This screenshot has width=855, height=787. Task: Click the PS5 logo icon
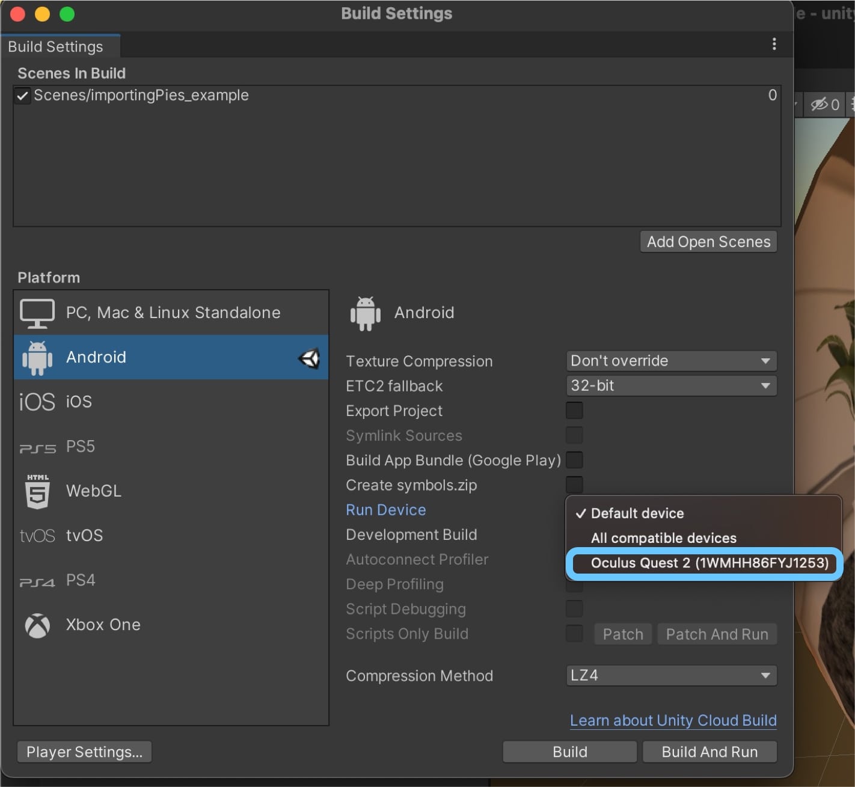37,449
